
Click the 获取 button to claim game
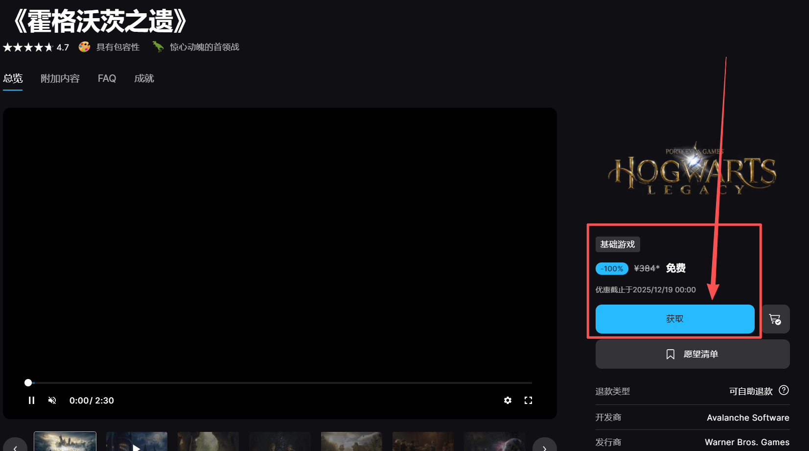674,319
